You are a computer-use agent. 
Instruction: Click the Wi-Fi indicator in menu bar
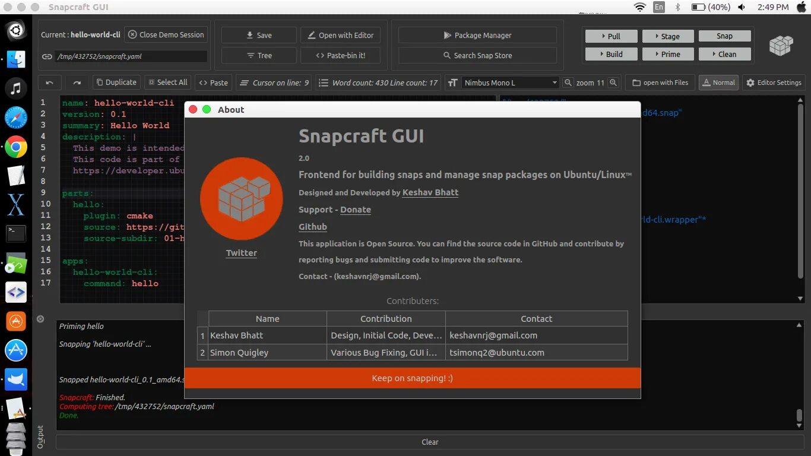click(x=639, y=7)
